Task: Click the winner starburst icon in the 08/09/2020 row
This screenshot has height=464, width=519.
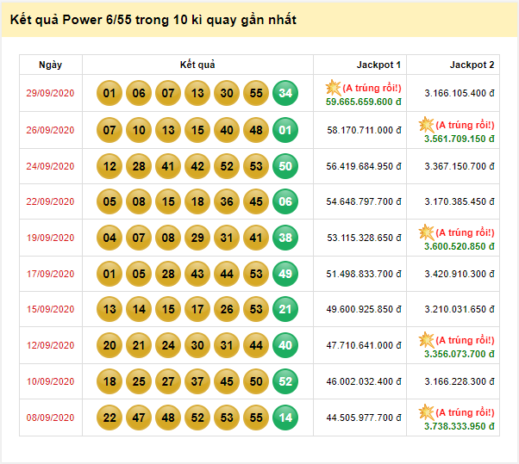Action: (426, 412)
